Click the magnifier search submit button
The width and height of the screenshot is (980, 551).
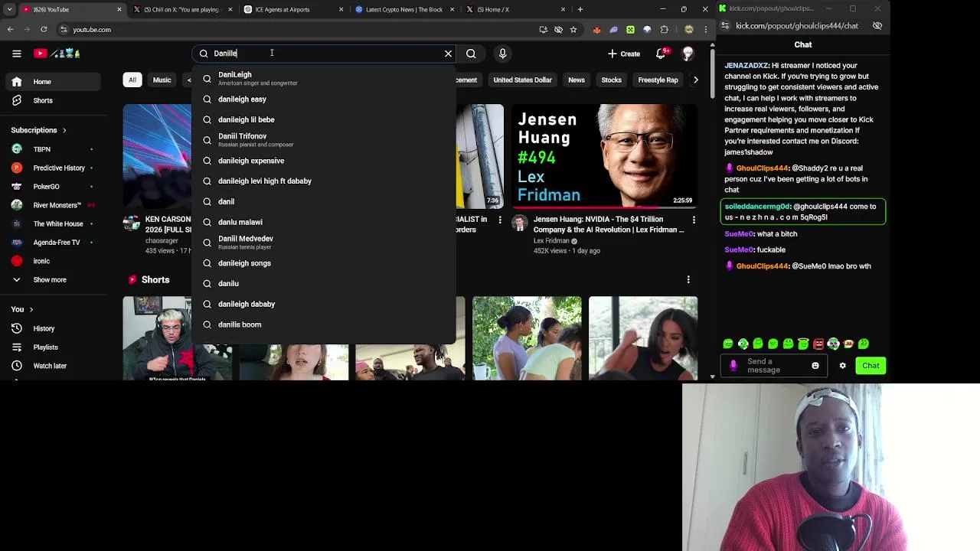click(471, 54)
